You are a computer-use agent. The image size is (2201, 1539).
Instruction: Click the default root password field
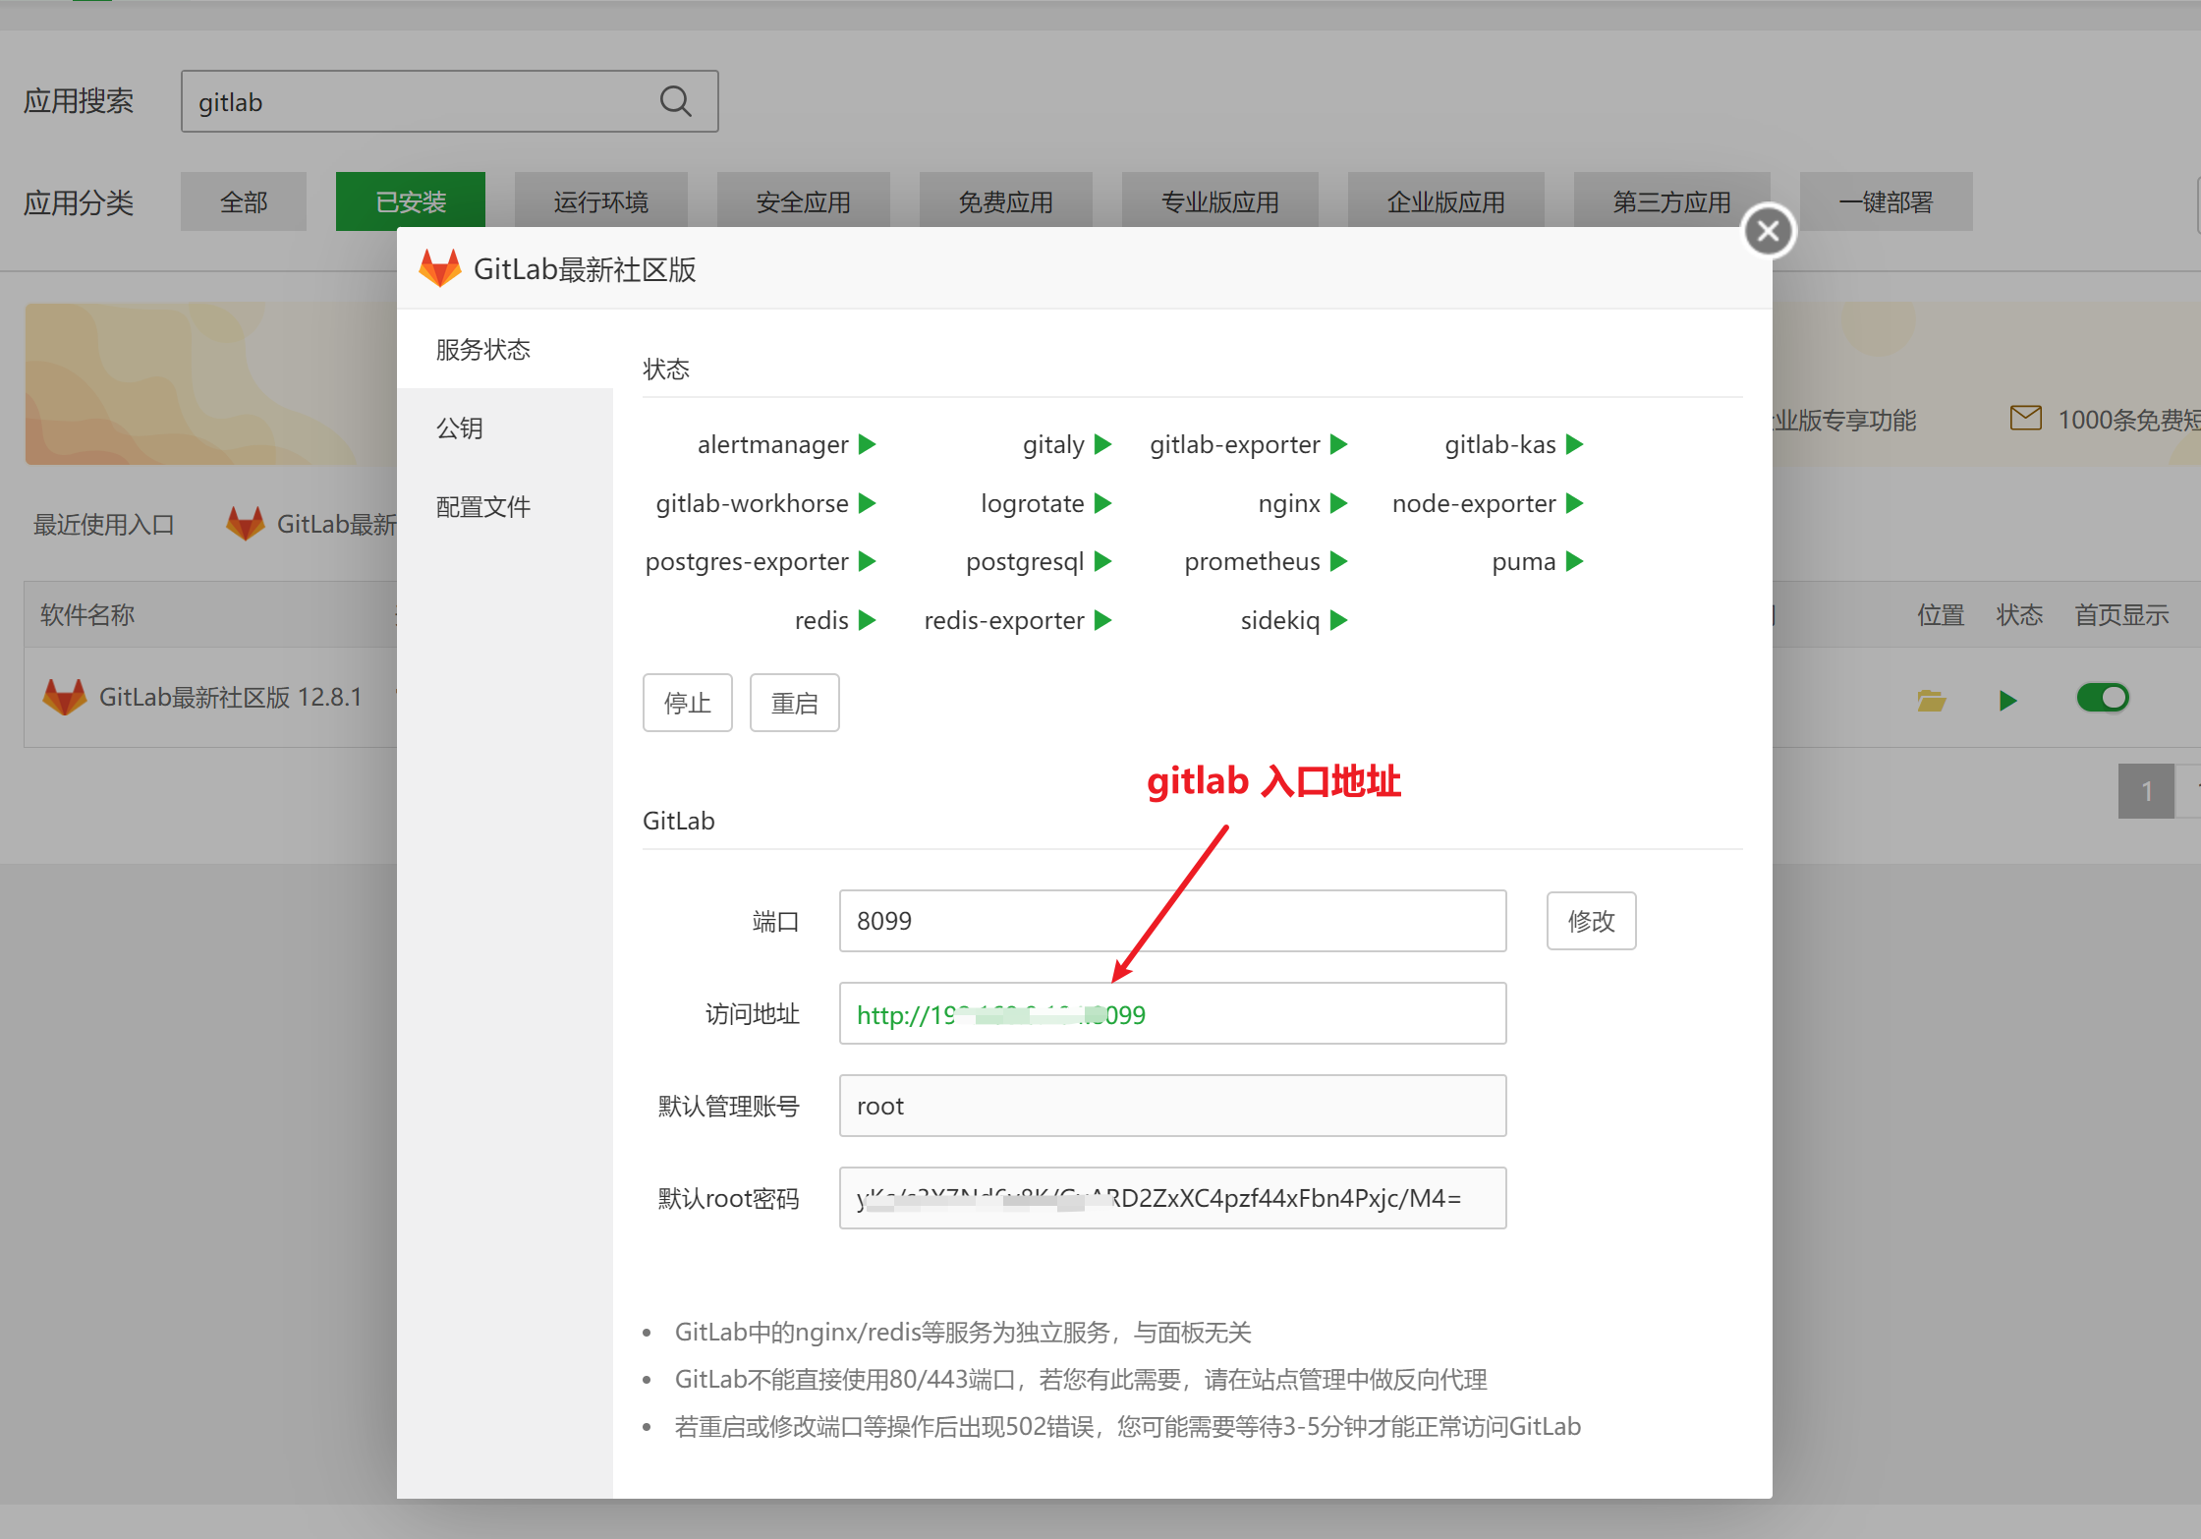point(1173,1198)
